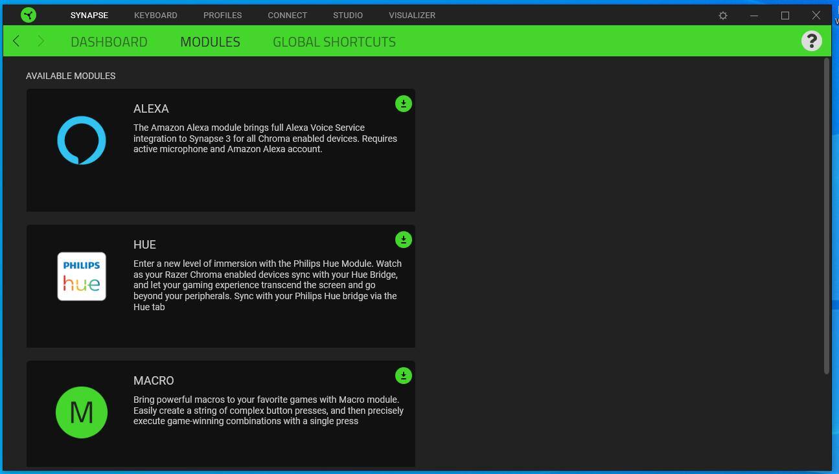
Task: Download the Macro module
Action: [x=403, y=376]
